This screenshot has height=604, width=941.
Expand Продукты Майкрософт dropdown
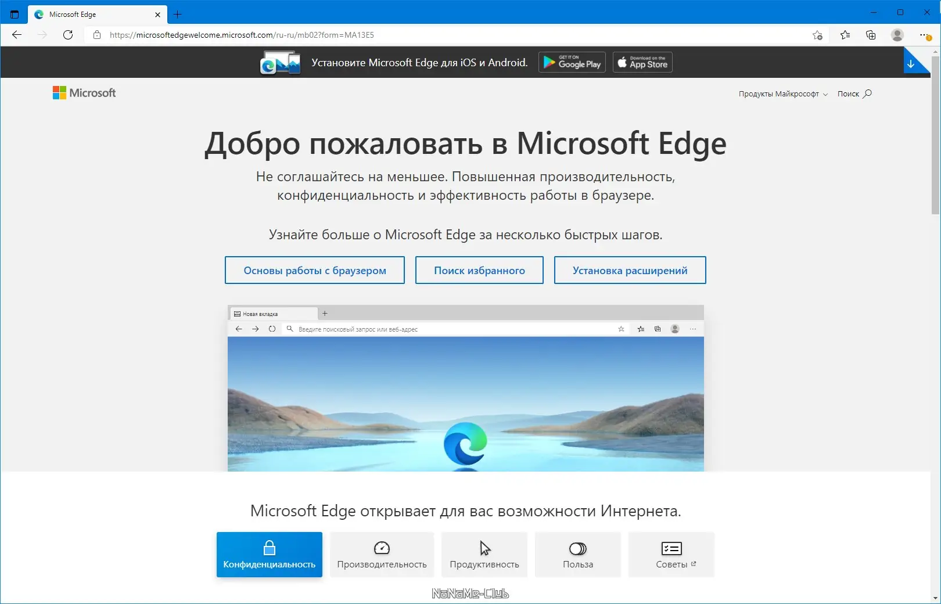[783, 94]
